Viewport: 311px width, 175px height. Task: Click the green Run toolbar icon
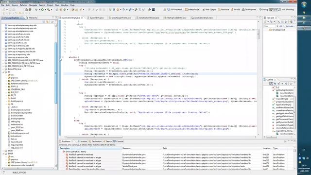[42, 10]
